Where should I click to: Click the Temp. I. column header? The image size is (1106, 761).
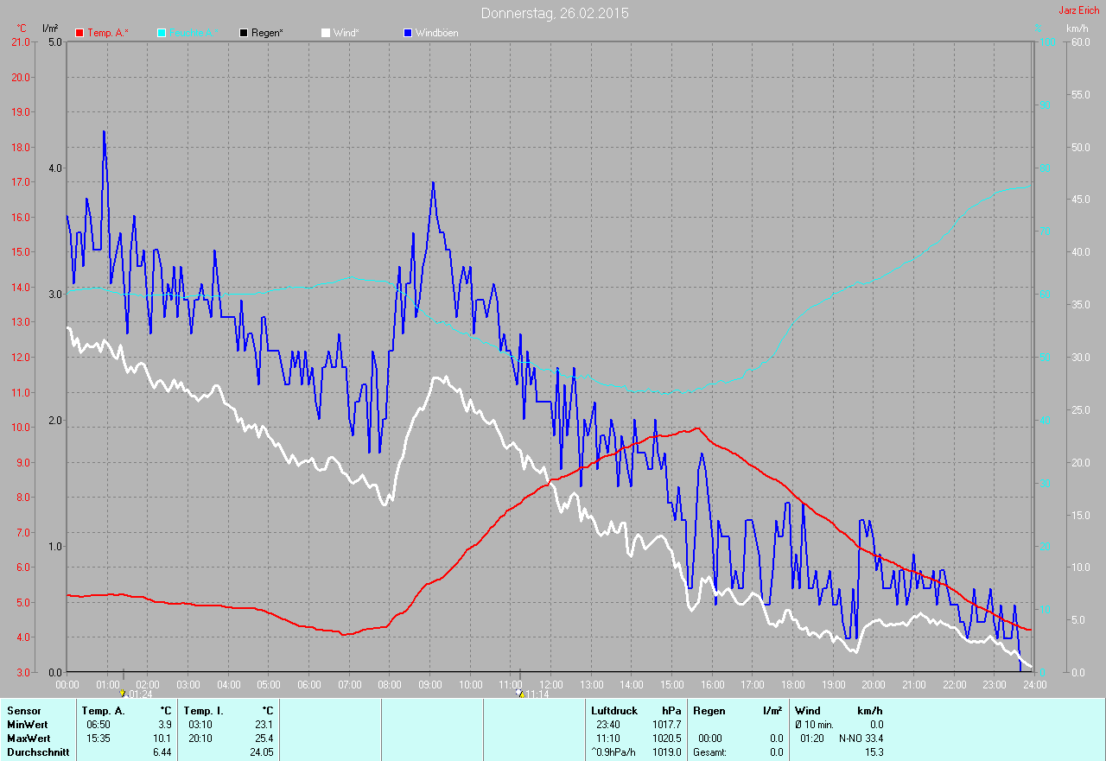tap(204, 711)
